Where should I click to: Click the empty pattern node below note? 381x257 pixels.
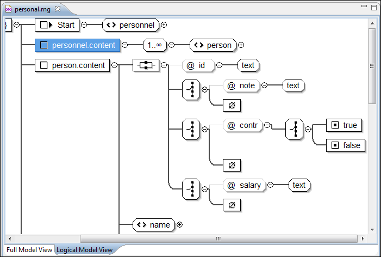(x=232, y=106)
